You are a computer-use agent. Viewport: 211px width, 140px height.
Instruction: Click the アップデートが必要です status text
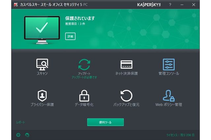coord(84,77)
